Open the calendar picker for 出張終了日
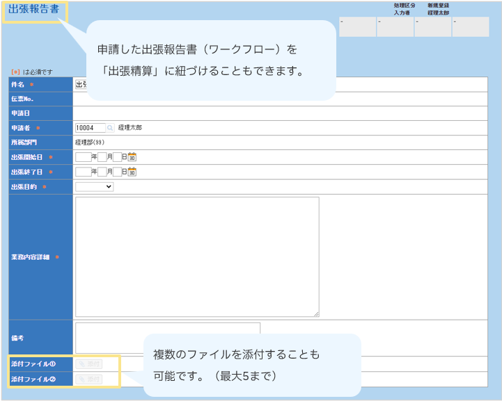The height and width of the screenshot is (401, 502). coord(132,172)
